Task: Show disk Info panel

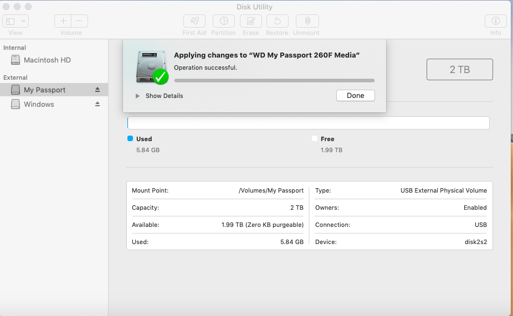Action: 496,21
